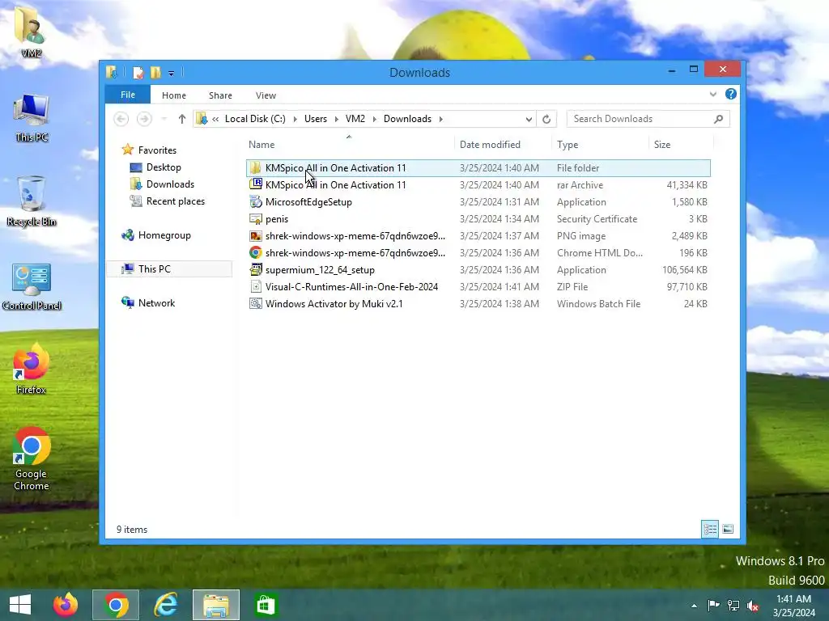Open VM2 user folder desktop icon

pyautogui.click(x=32, y=32)
